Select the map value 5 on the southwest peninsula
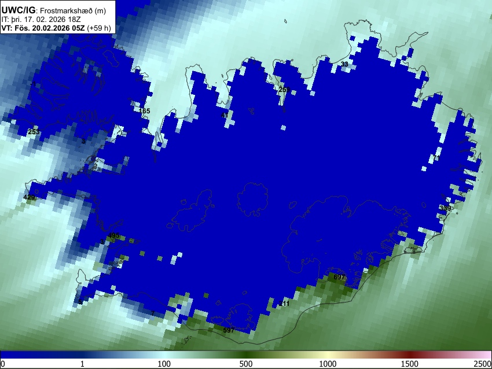 [x=80, y=302]
